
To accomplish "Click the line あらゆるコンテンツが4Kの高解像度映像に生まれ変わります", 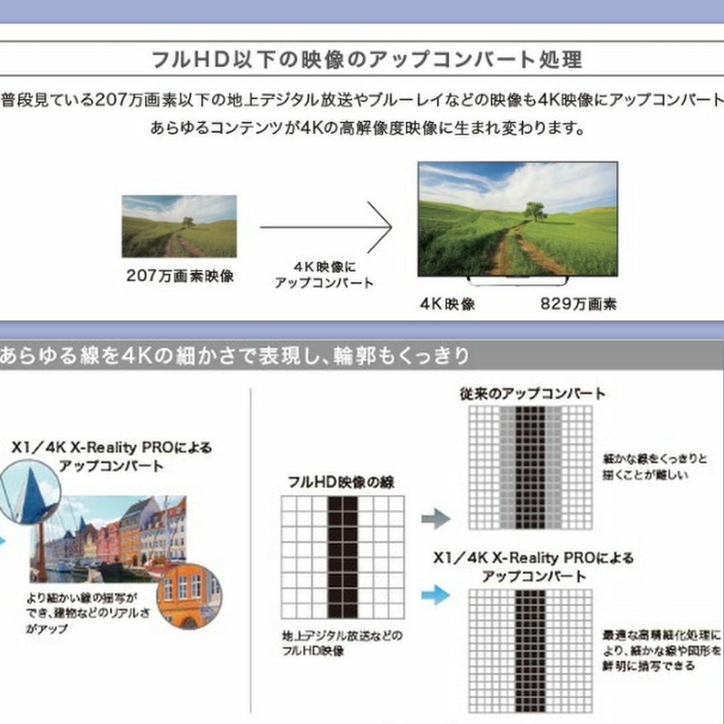I will [x=367, y=128].
